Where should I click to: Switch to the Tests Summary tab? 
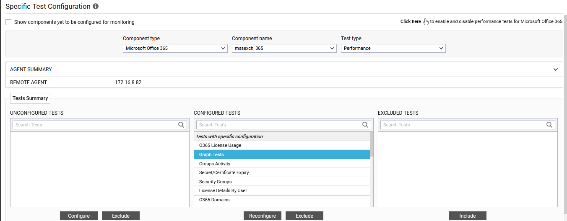click(x=30, y=98)
